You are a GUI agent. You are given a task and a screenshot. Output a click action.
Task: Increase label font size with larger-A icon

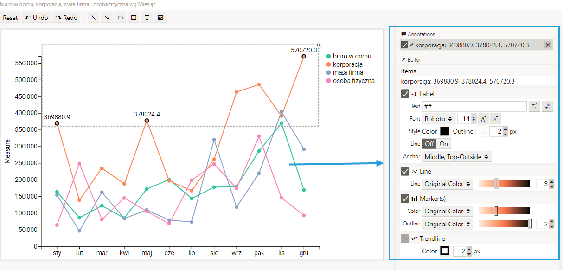coord(484,119)
